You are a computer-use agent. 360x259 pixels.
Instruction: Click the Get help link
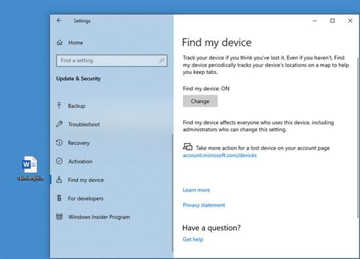click(193, 239)
